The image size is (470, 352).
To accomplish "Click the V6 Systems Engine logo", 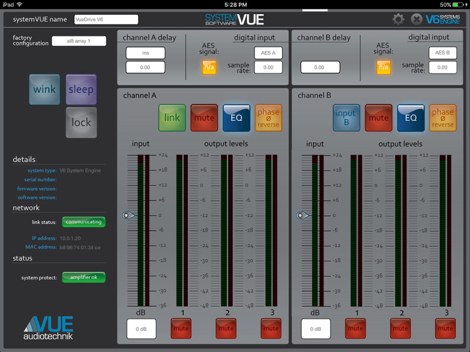I will (x=443, y=20).
